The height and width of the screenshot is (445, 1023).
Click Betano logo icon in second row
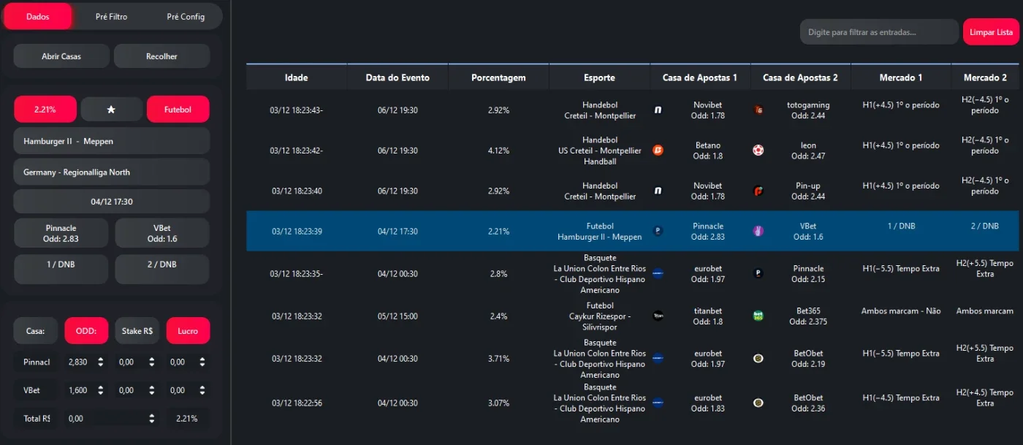click(658, 151)
